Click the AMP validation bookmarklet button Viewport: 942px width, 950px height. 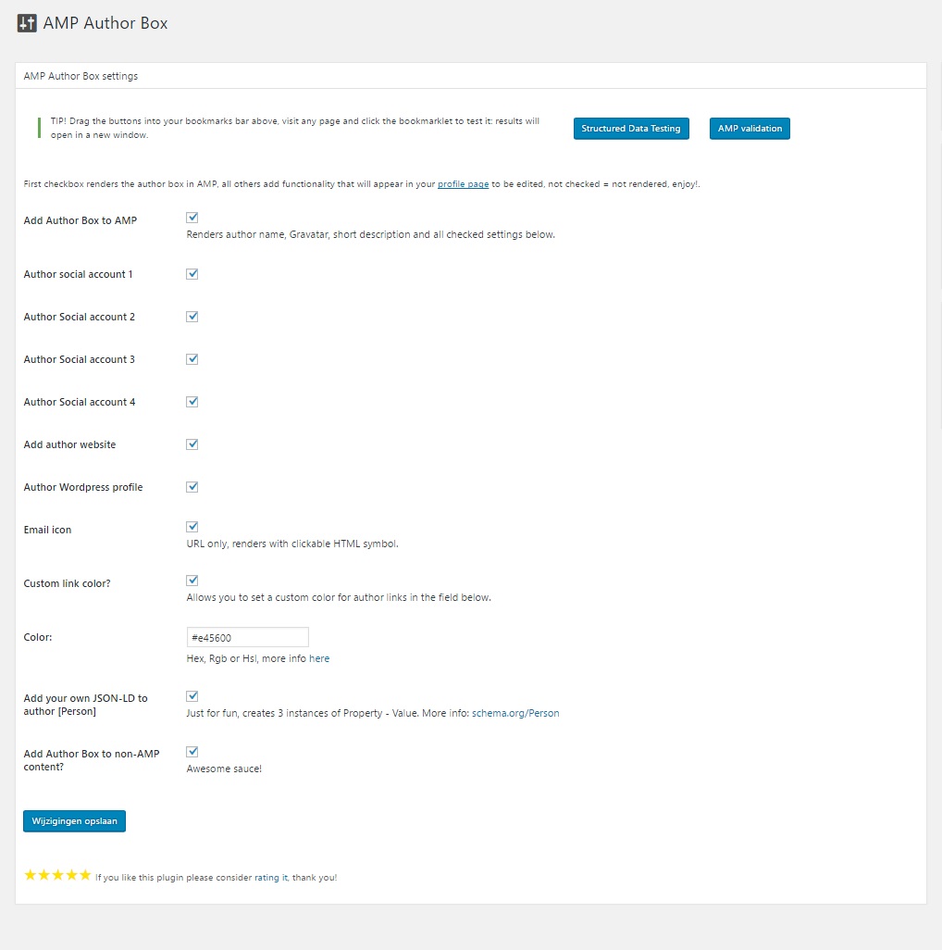click(750, 129)
